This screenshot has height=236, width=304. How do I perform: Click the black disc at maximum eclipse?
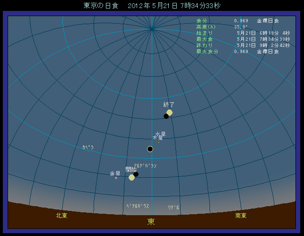150,149
